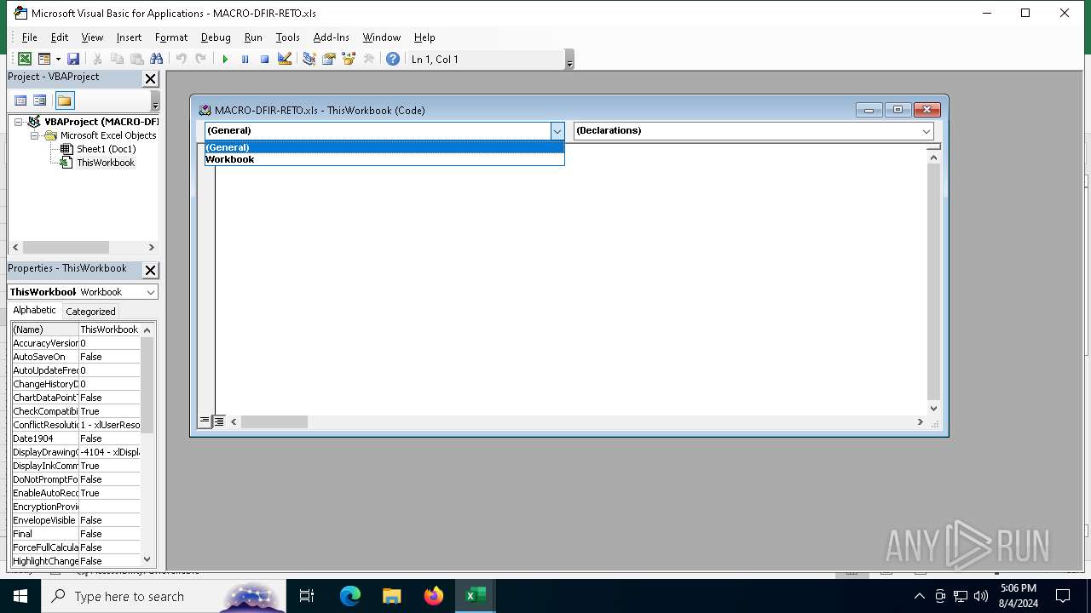Close the Project - VBAProject pane
Viewport: 1091px width, 613px height.
click(x=150, y=78)
